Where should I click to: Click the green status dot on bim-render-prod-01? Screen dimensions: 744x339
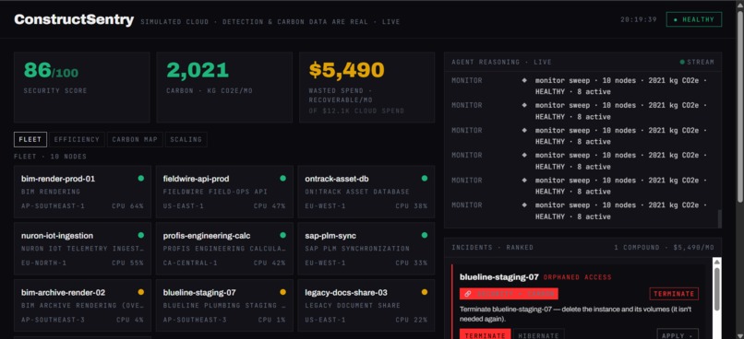tap(141, 179)
